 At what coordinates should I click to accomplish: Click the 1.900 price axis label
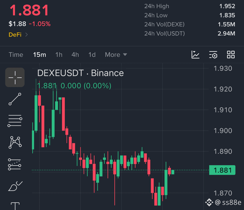[223, 131]
